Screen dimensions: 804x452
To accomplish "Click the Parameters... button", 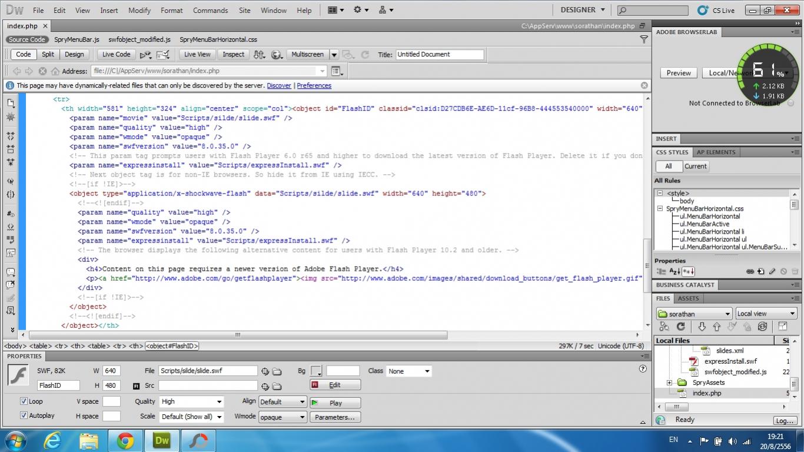I will pos(335,417).
